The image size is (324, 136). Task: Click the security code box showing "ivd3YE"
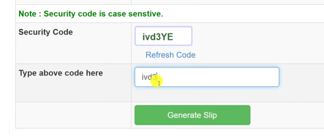point(163,36)
